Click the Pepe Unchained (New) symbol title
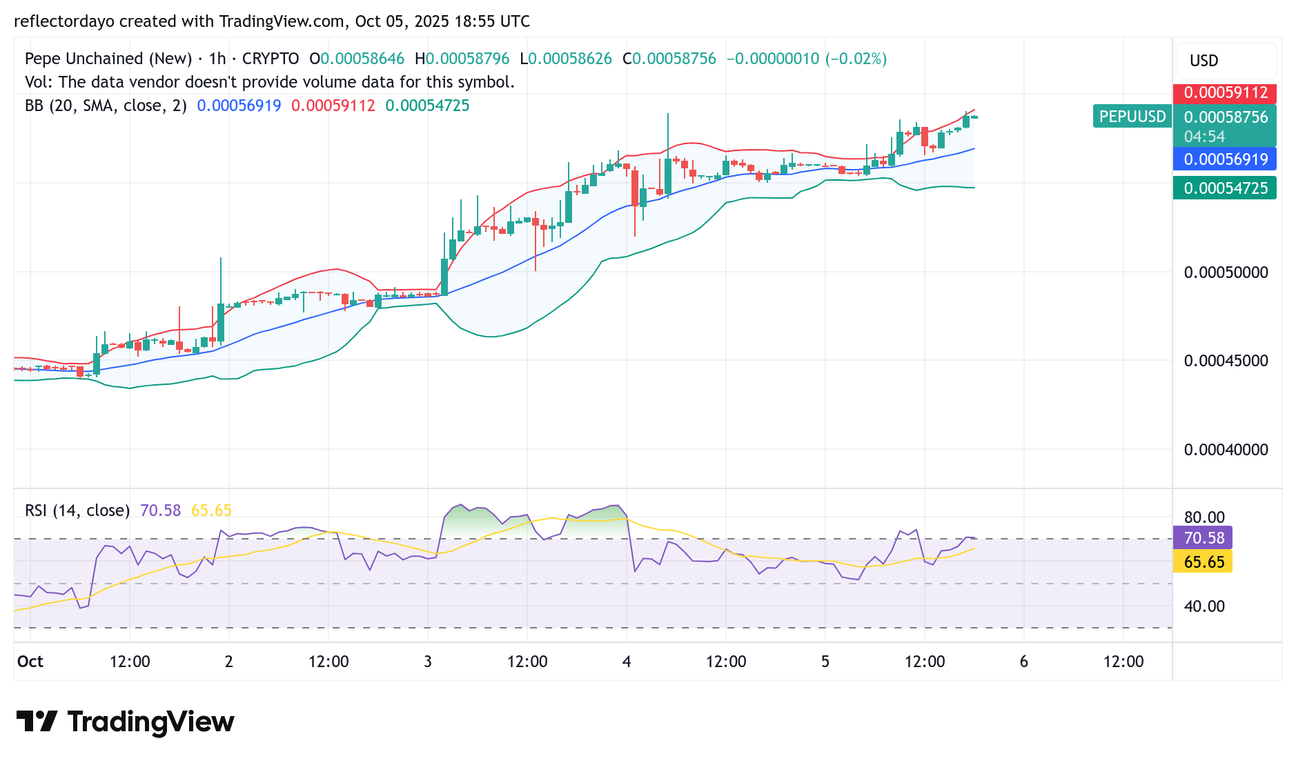1296x763 pixels. (108, 59)
